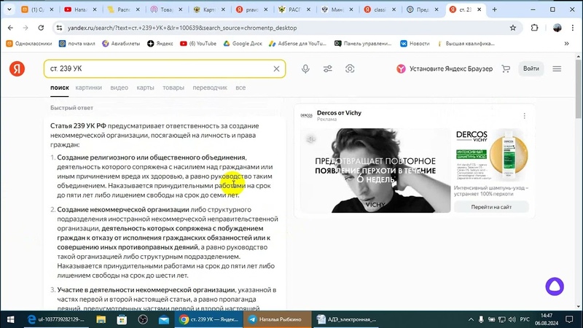Click the Войти login button
The image size is (583, 328).
(531, 69)
